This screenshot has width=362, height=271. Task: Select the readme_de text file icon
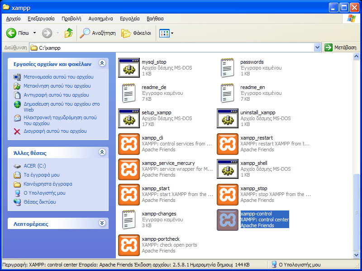point(129,93)
